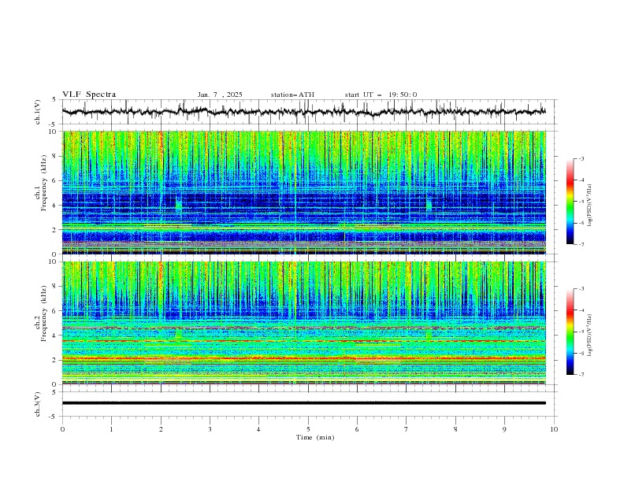Click the "-7" tick on ch.1 colorbar
Screen dimensions: 624x482
click(581, 244)
